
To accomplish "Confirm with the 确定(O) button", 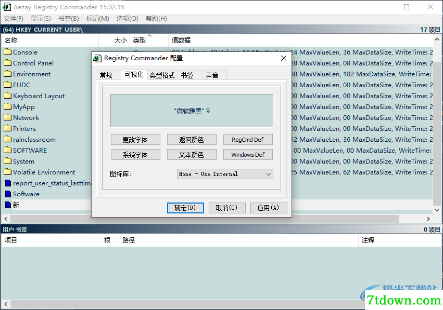I will click(185, 208).
